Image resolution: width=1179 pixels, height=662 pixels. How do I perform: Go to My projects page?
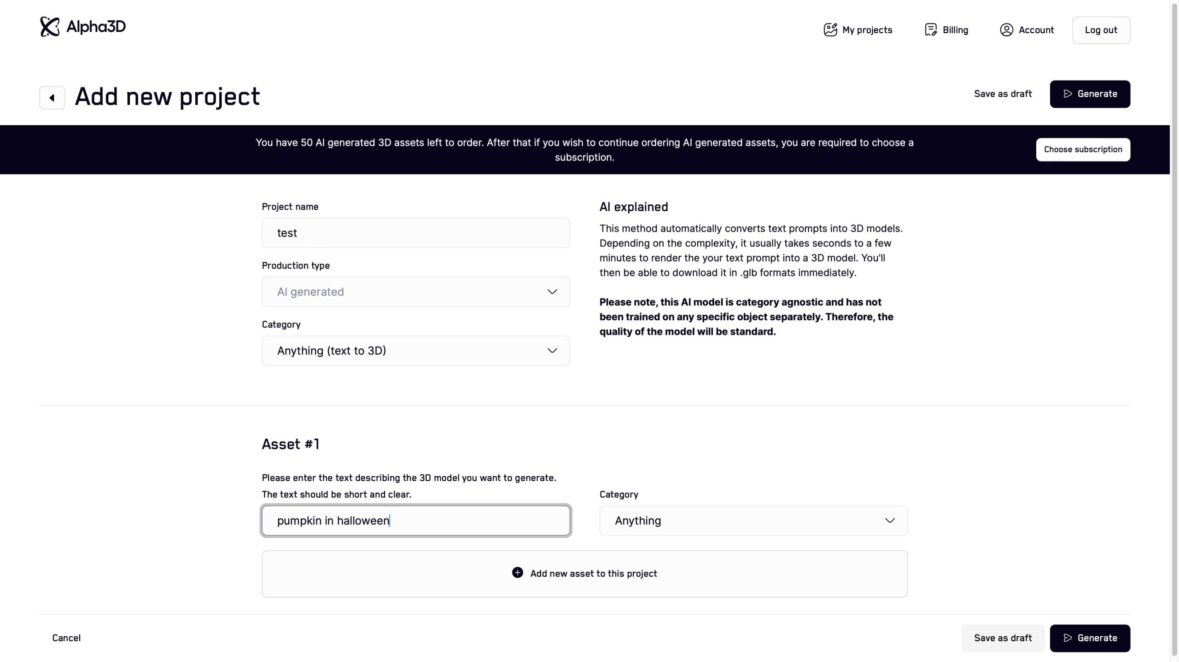click(867, 30)
